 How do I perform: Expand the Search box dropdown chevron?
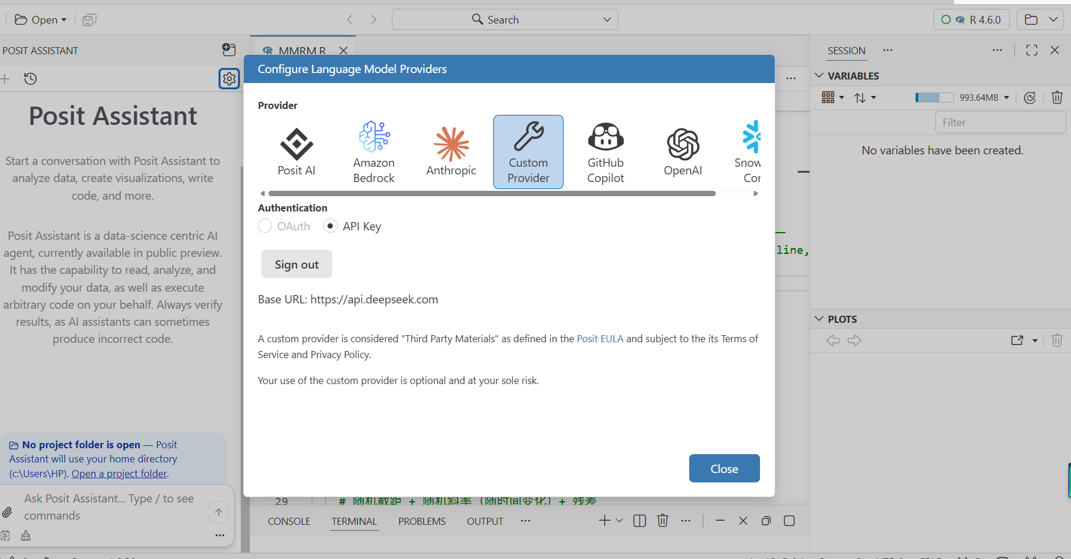607,19
